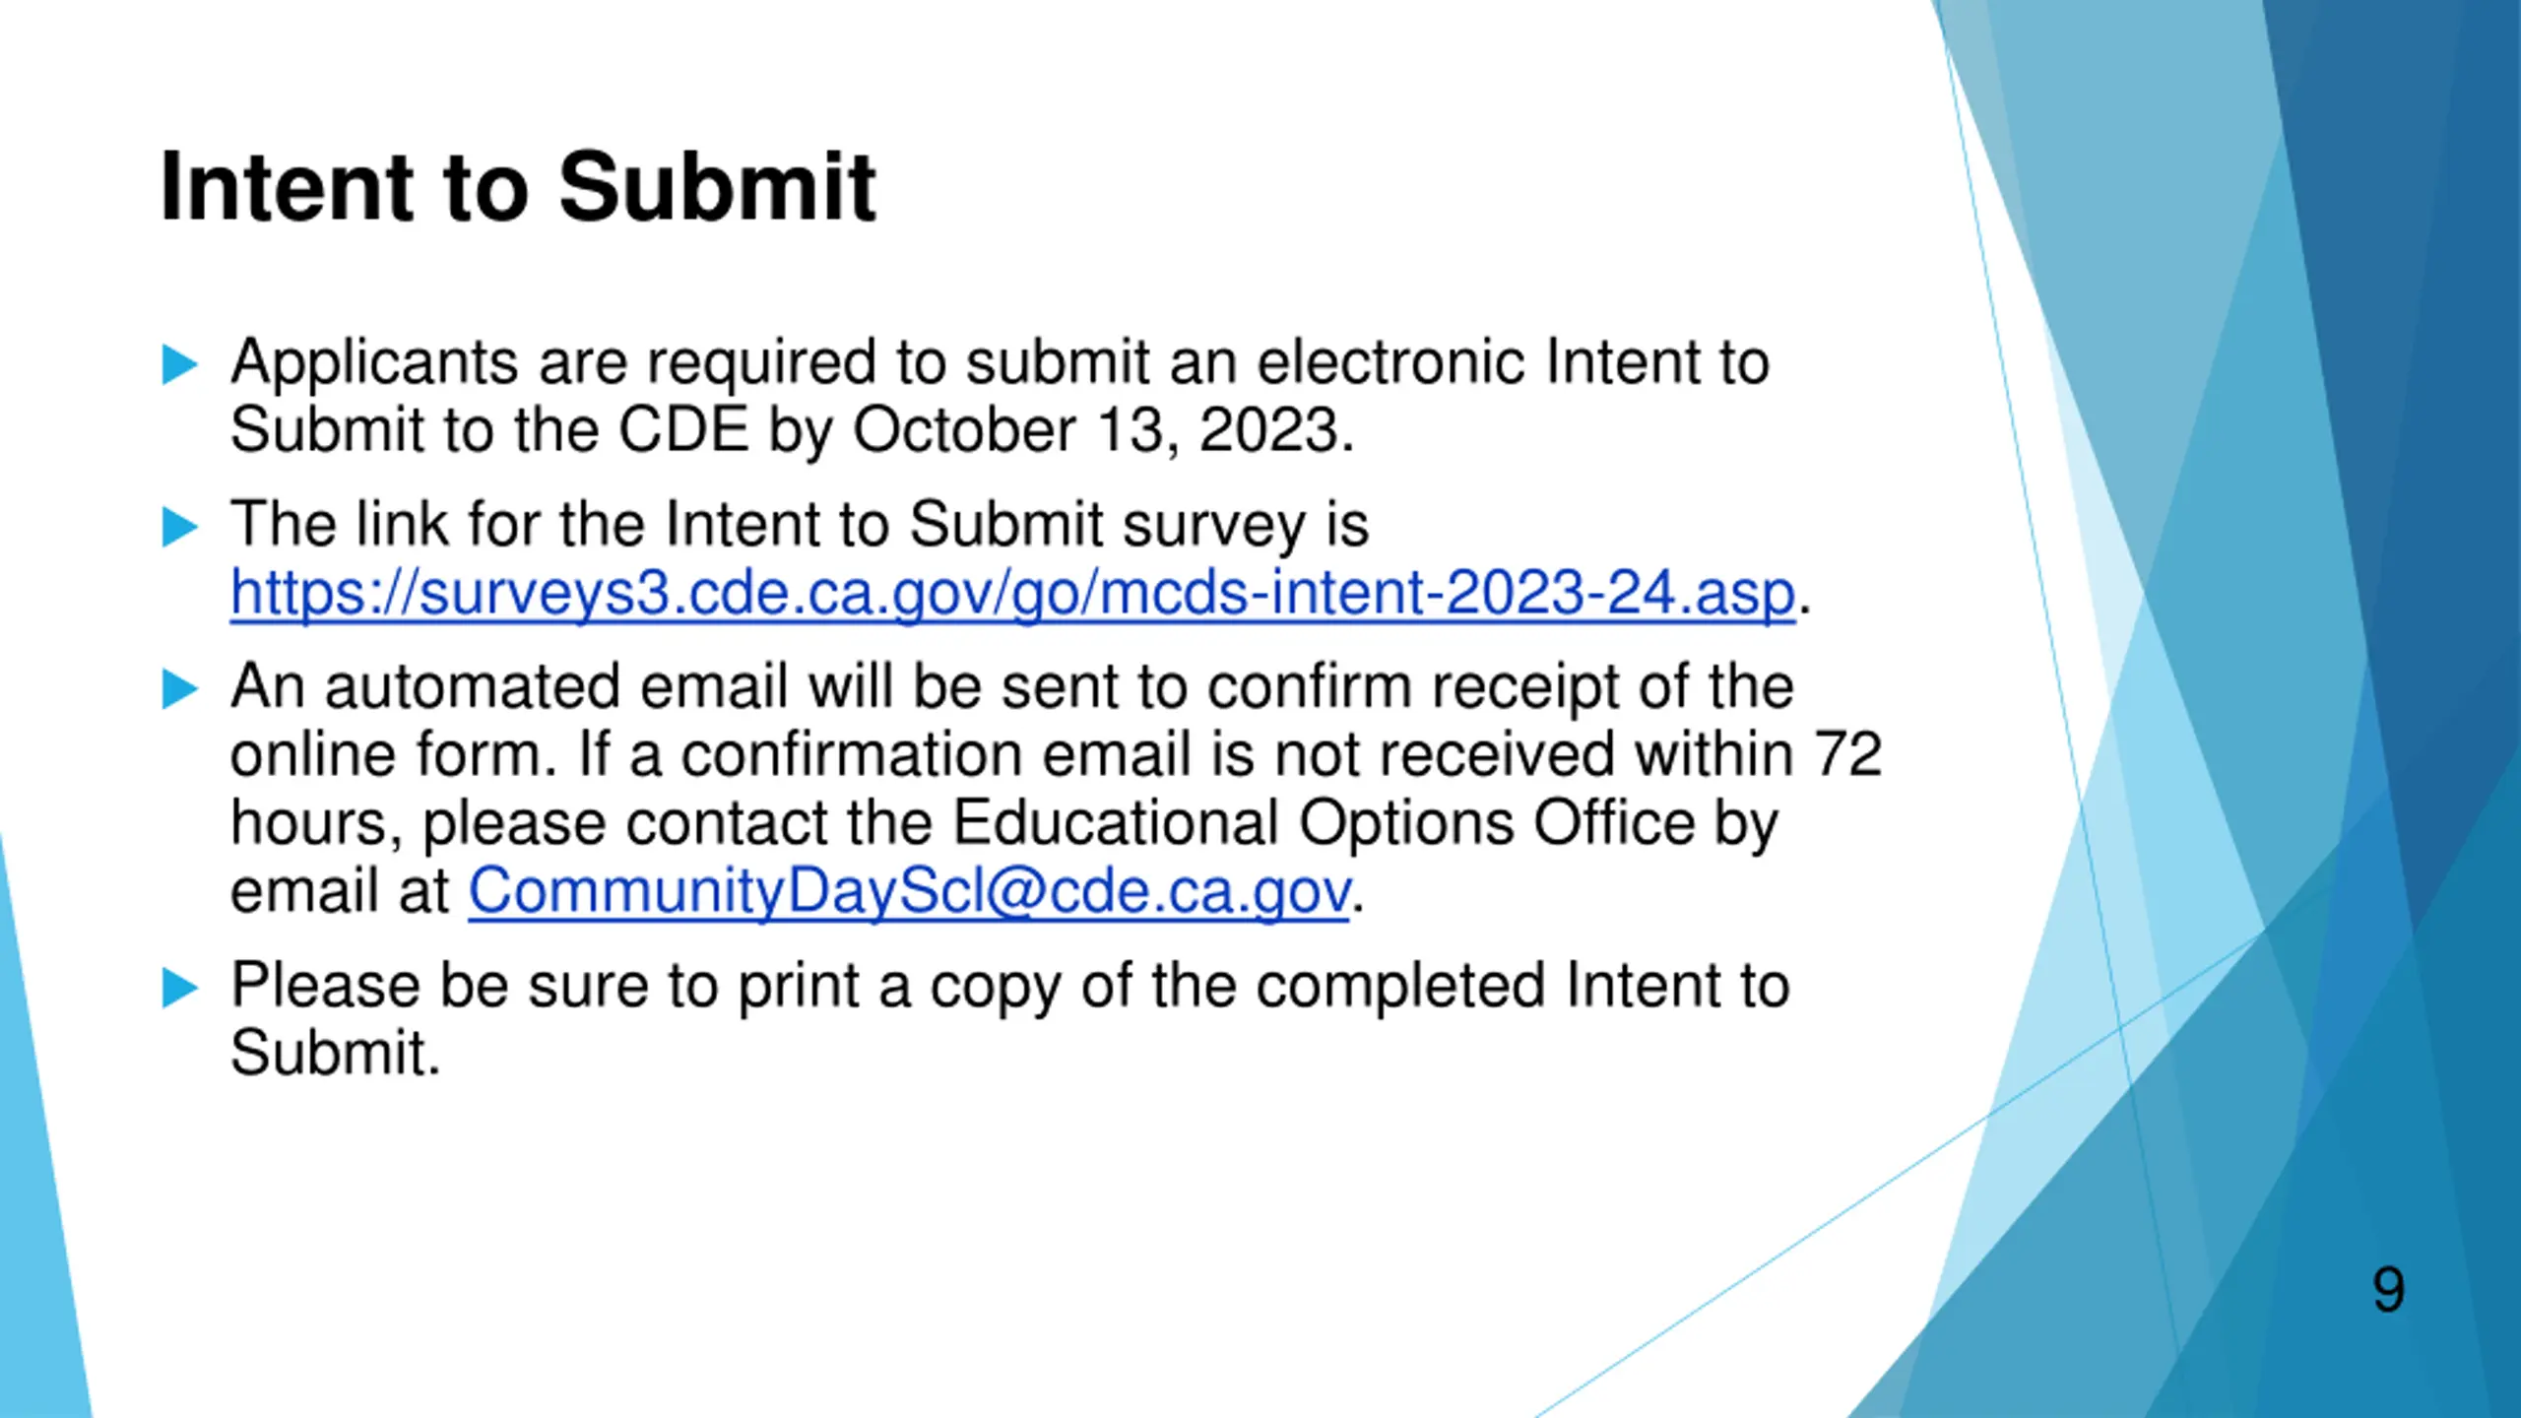Click the word 'Submit.' ending the last bullet
Viewport: 2521px width, 1418px height.
[x=335, y=1053]
